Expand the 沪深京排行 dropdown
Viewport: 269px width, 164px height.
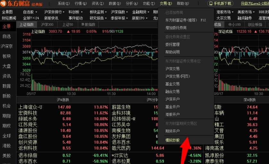[x=54, y=12]
